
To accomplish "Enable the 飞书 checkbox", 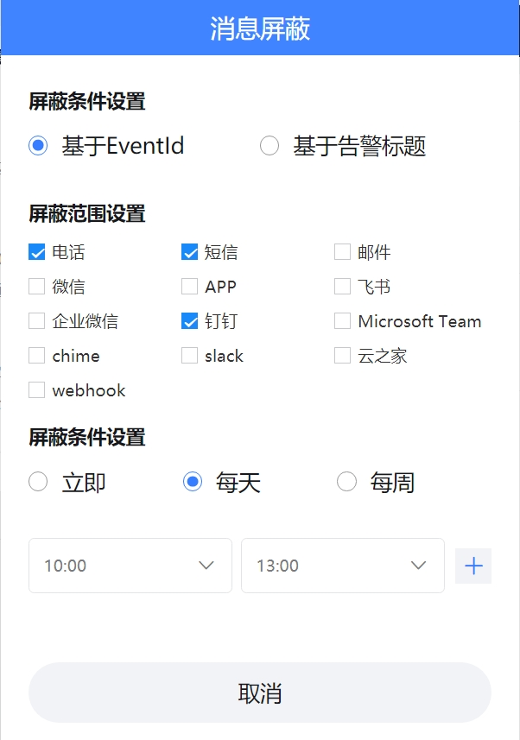I will 342,287.
